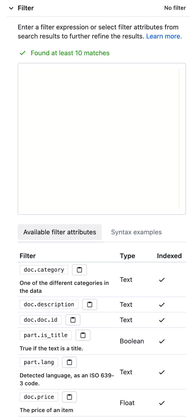
Task: Click the No filter label
Action: [175, 8]
